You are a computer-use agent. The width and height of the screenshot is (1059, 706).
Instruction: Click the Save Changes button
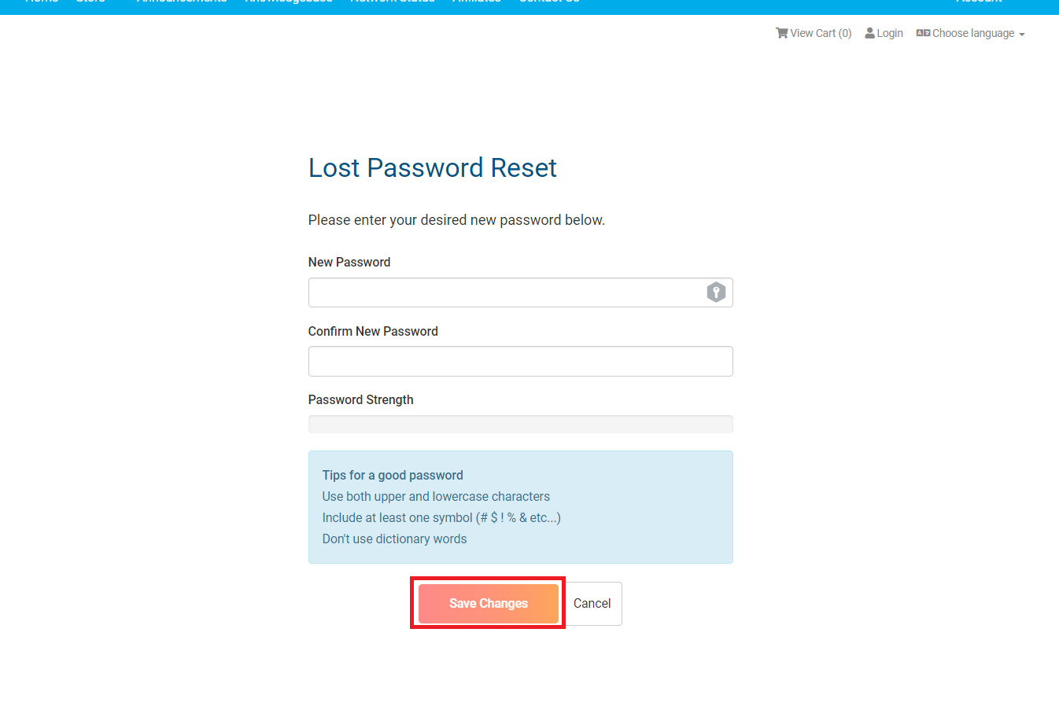pos(489,604)
